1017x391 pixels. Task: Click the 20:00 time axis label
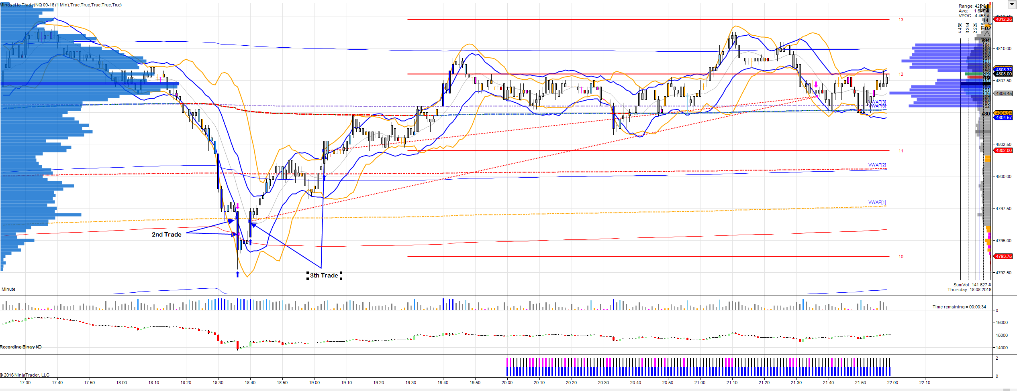507,383
